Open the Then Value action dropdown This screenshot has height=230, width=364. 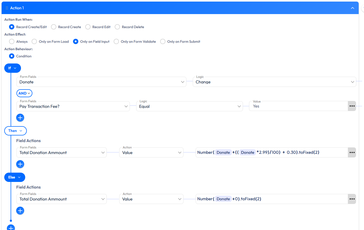(x=151, y=152)
